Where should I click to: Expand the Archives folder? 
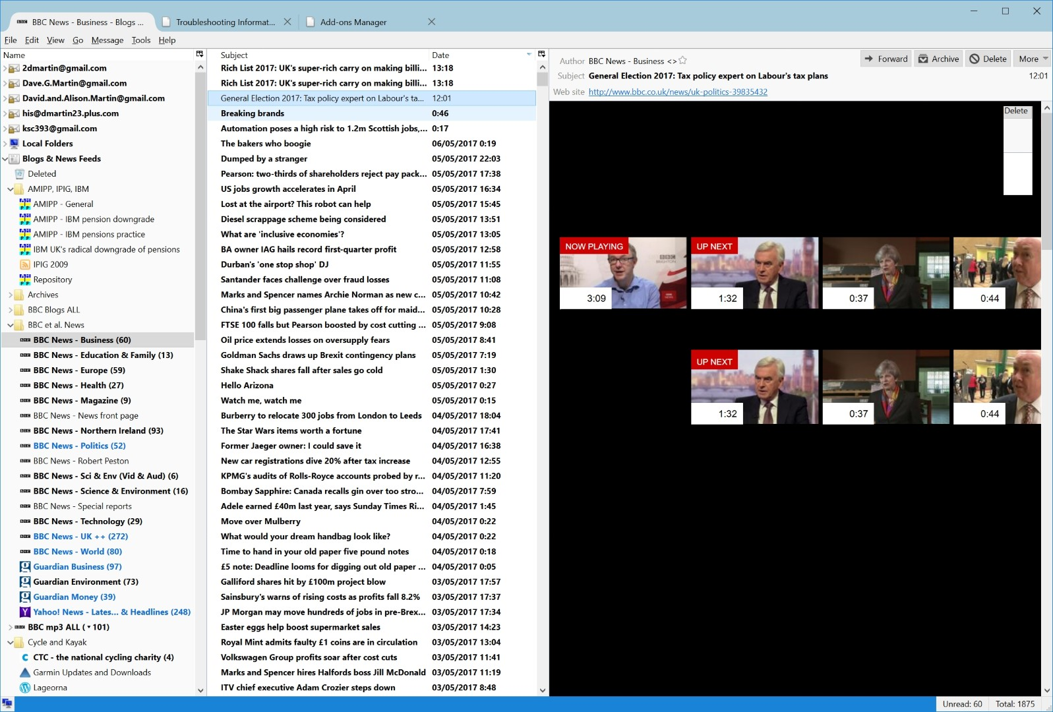coord(11,295)
